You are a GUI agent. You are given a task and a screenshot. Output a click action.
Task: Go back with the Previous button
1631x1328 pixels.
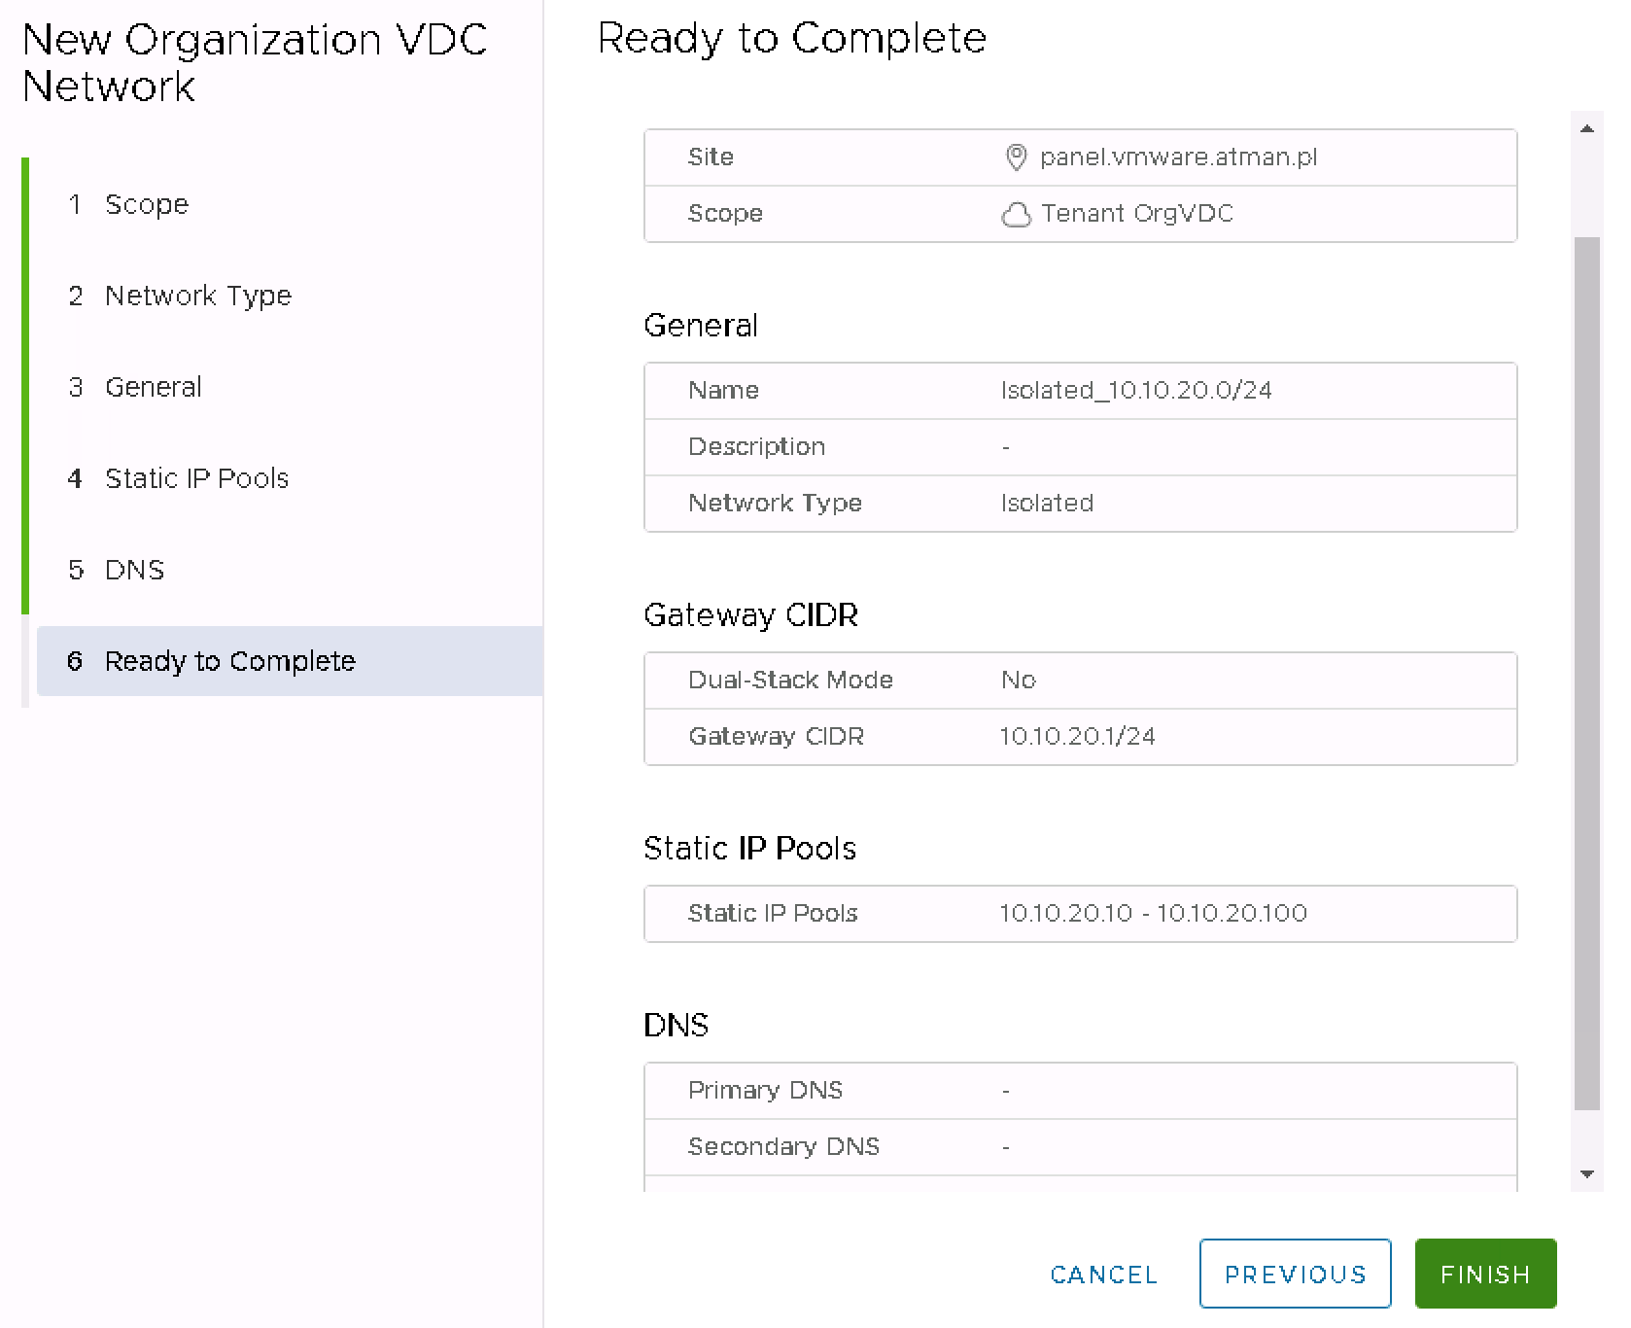(x=1295, y=1274)
